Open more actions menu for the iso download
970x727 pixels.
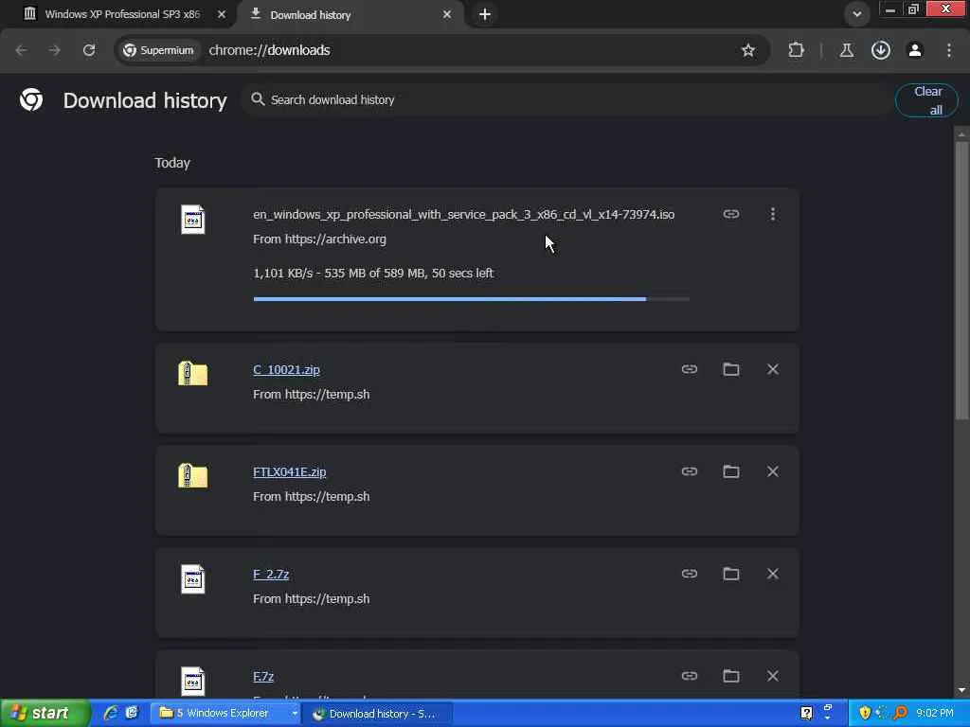click(773, 214)
